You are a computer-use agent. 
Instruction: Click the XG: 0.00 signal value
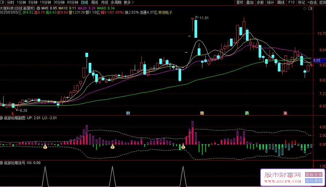click(x=34, y=163)
